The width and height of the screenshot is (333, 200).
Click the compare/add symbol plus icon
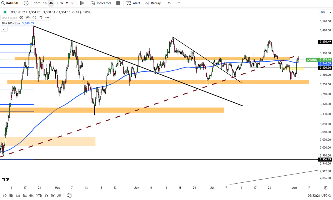26,3
